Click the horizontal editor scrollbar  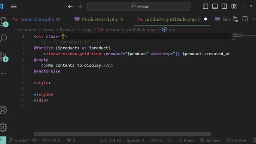coord(122,134)
